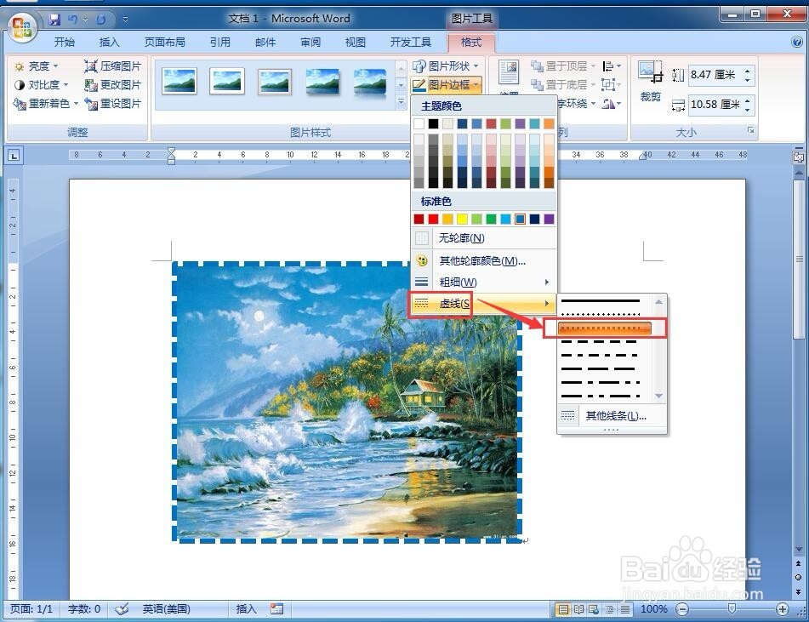Open the Word help icon
This screenshot has height=622, width=809.
[x=796, y=43]
